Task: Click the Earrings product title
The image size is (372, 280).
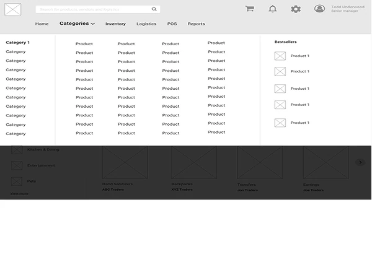Action: [311, 185]
